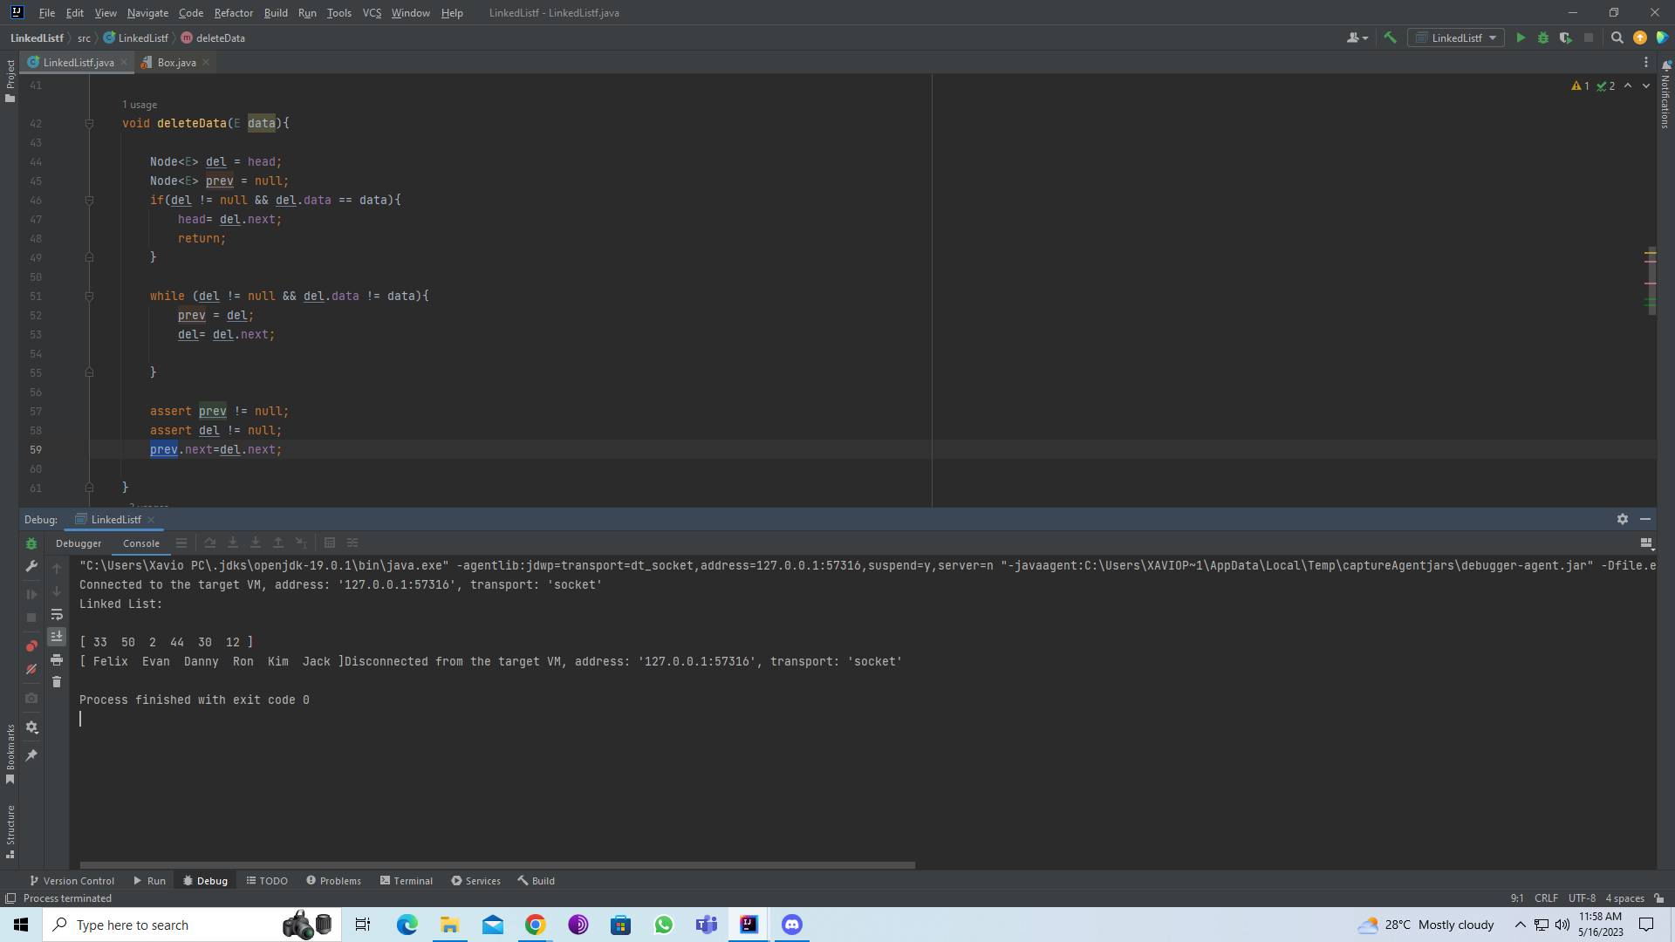Image resolution: width=1675 pixels, height=942 pixels.
Task: Open Debug tool window options gear
Action: 1623,519
